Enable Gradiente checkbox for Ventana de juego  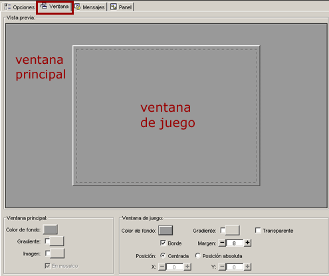click(223, 231)
